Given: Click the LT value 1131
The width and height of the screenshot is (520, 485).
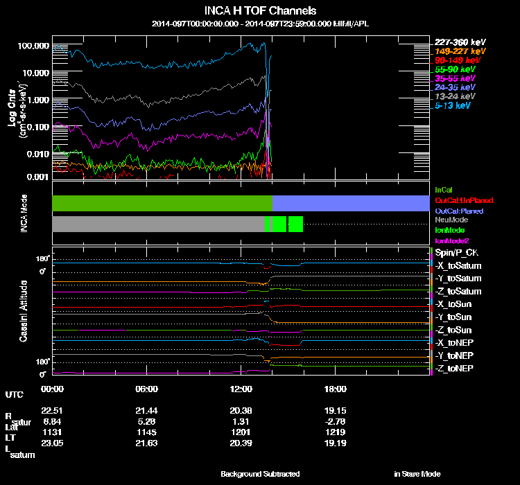Looking at the screenshot, I should point(52,432).
